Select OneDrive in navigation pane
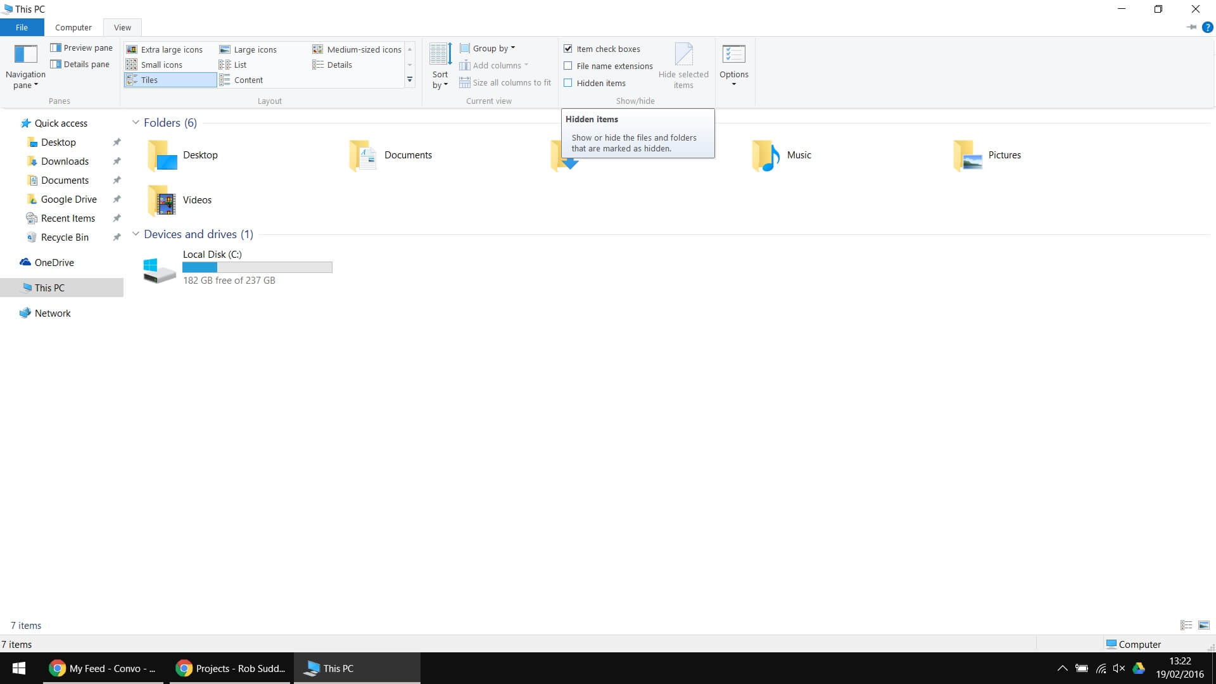 click(54, 262)
